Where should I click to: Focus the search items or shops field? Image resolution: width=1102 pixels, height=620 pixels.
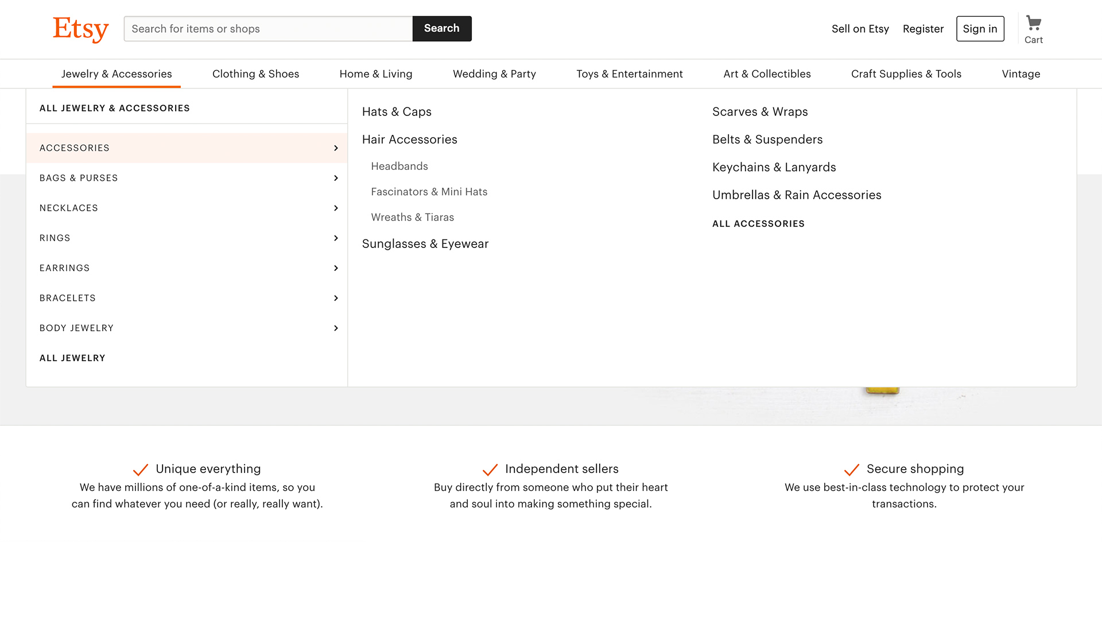268,29
